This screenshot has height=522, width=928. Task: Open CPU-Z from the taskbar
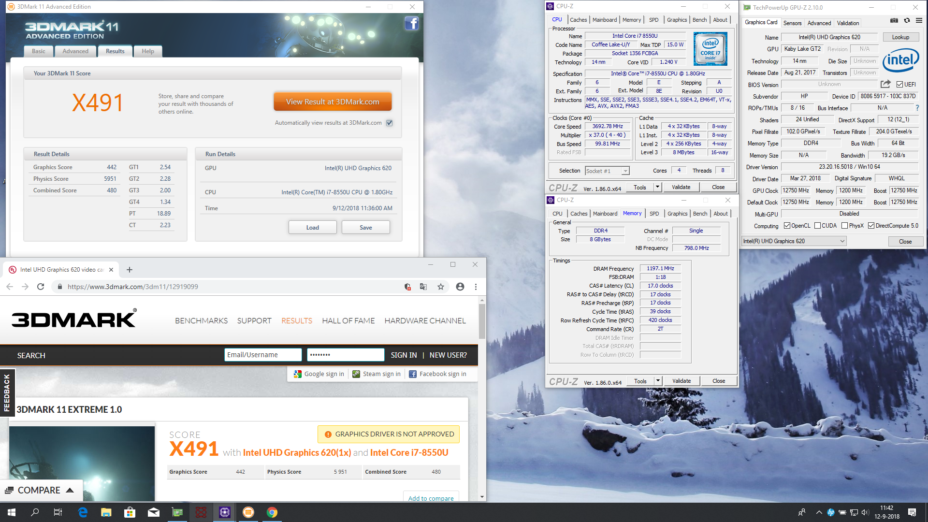tap(225, 512)
